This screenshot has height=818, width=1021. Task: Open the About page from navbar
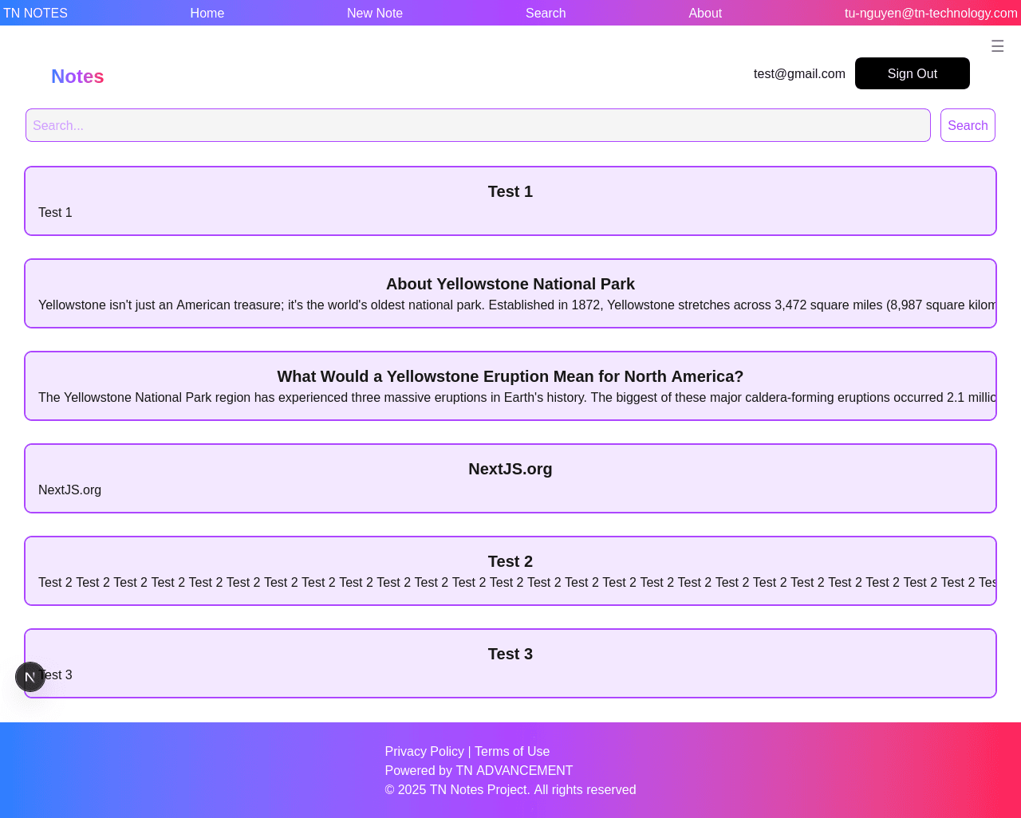coord(705,14)
